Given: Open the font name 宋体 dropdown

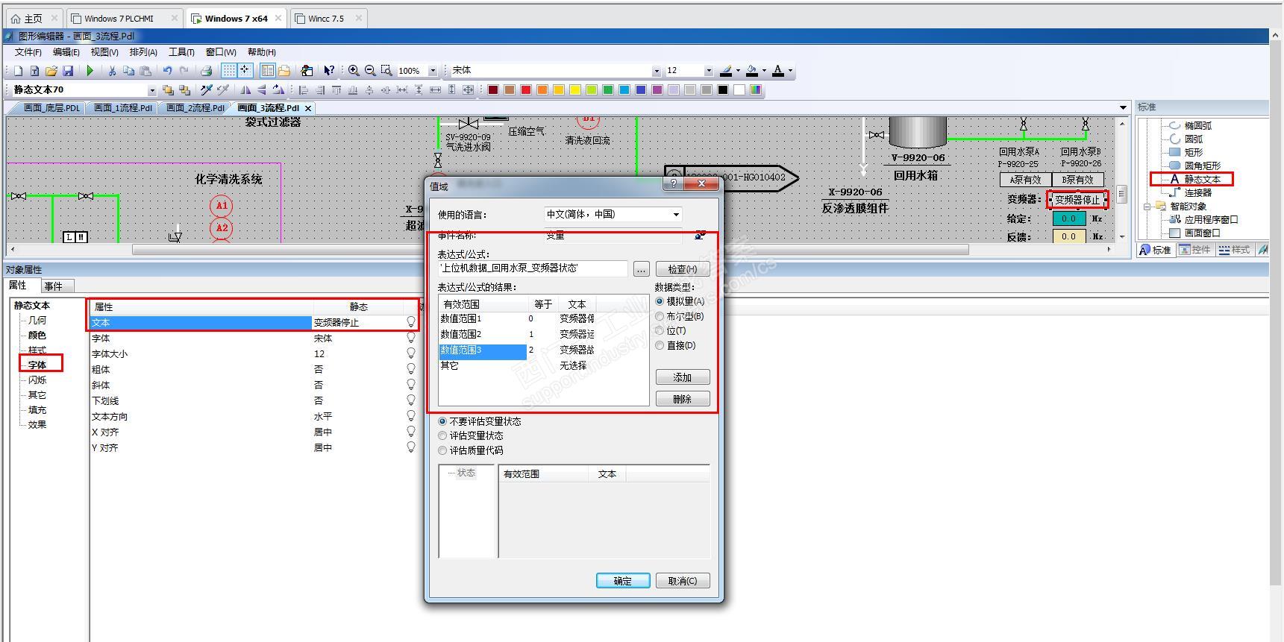Looking at the screenshot, I should click(657, 71).
